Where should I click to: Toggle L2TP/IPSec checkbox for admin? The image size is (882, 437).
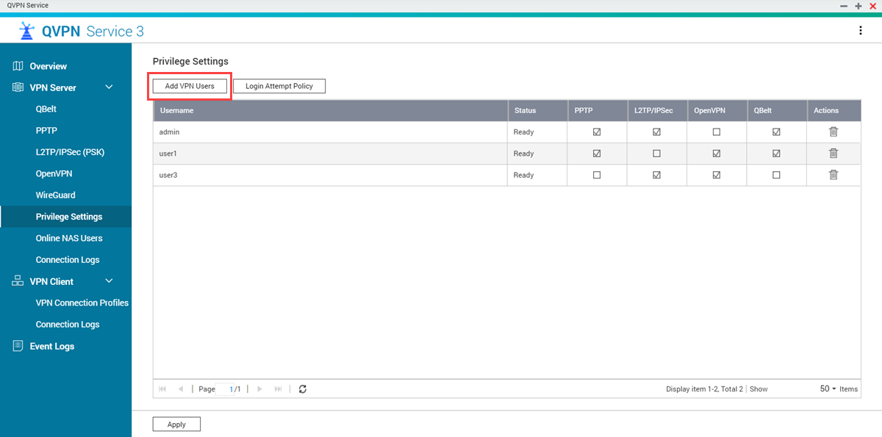[656, 132]
